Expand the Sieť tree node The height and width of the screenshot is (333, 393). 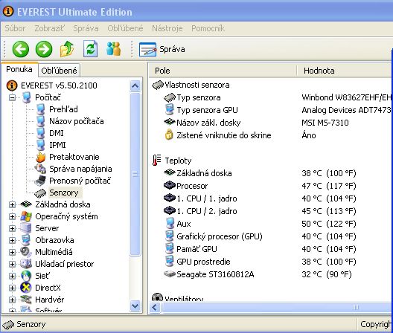[12, 276]
